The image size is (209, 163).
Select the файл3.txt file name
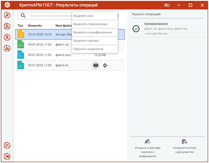click(x=62, y=65)
